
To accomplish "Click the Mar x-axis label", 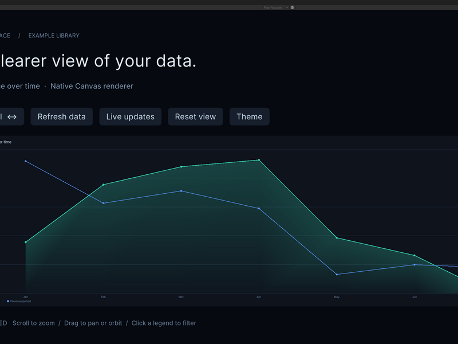I will [x=181, y=297].
